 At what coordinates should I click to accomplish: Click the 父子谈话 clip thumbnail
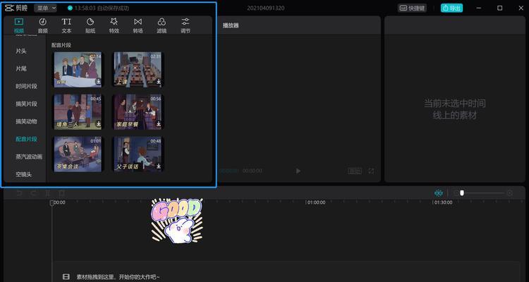pyautogui.click(x=138, y=154)
